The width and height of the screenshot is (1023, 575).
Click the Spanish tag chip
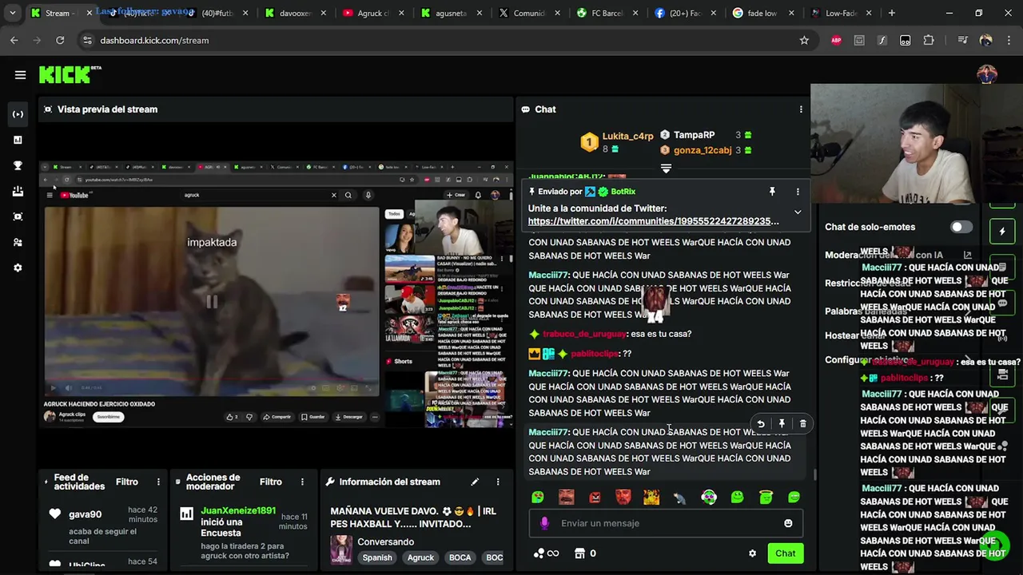(377, 557)
